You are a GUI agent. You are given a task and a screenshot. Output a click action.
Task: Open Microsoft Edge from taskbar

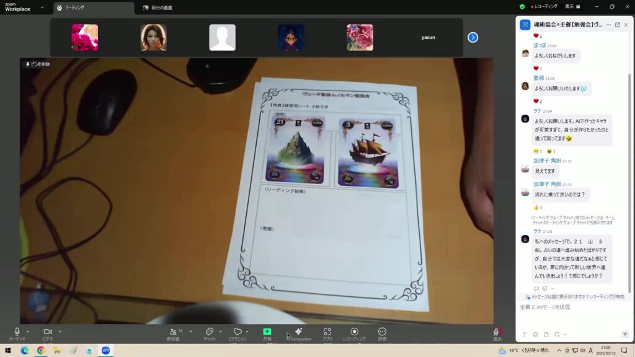click(x=25, y=351)
